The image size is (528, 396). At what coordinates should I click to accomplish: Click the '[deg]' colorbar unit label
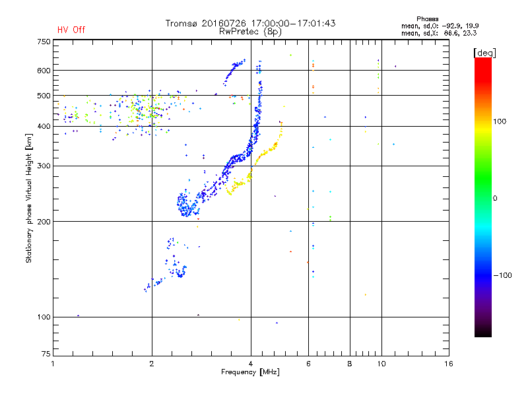click(x=484, y=53)
